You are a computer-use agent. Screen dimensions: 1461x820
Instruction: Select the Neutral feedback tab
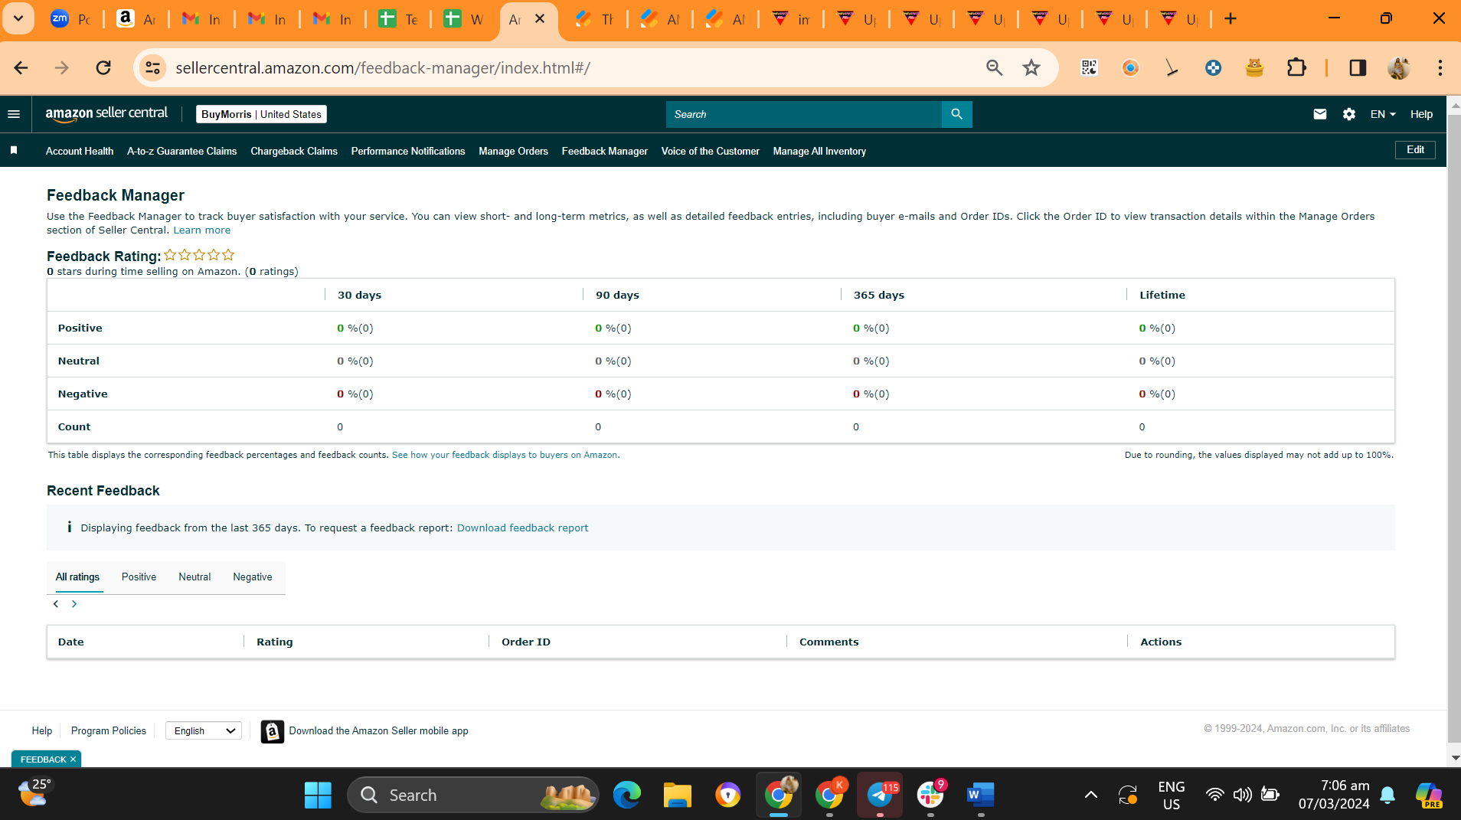(194, 577)
